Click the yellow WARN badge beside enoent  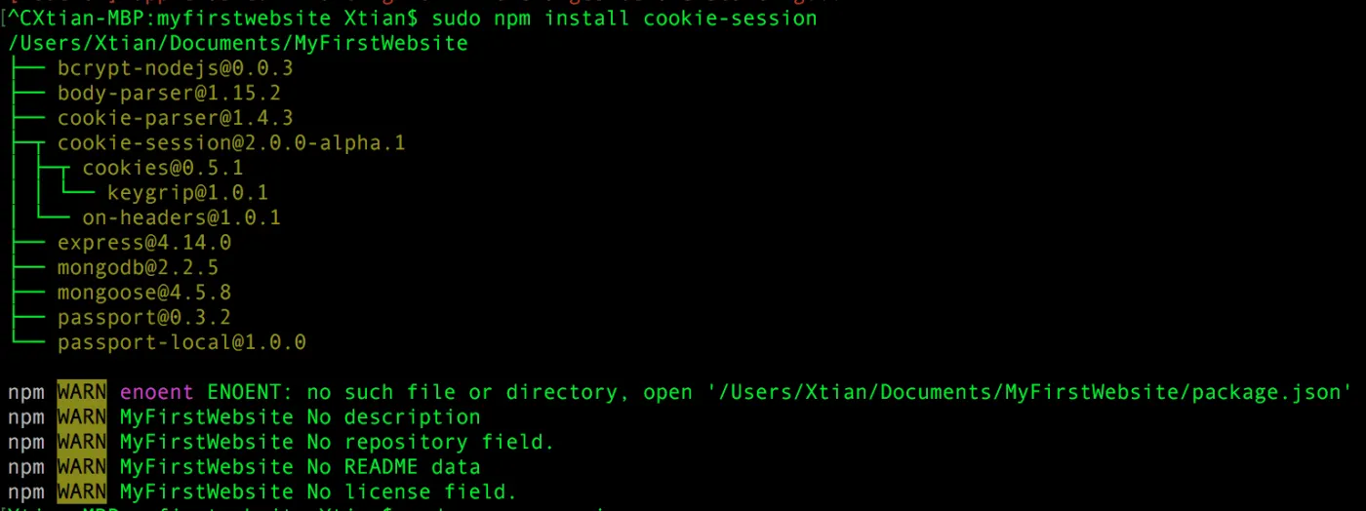82,392
